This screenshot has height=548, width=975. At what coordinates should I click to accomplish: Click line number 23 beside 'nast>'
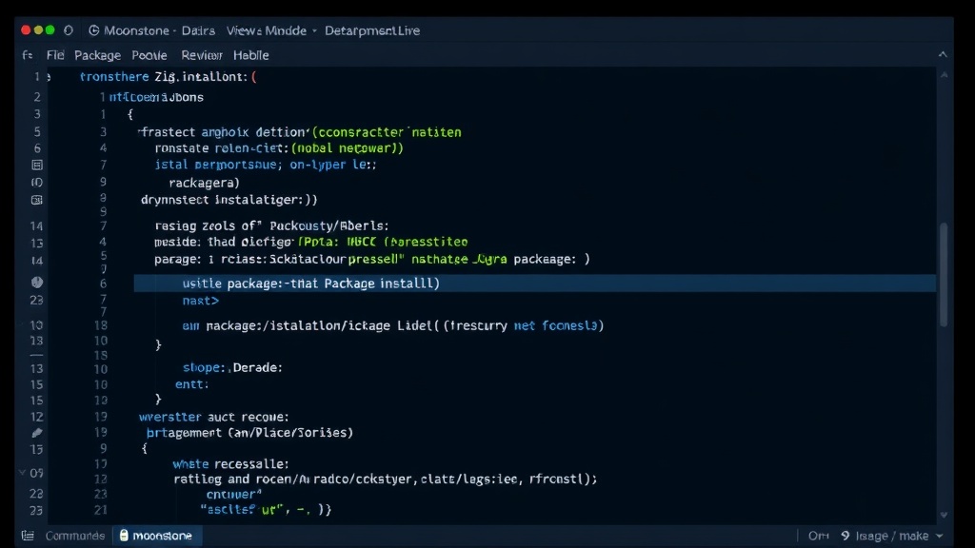click(37, 300)
